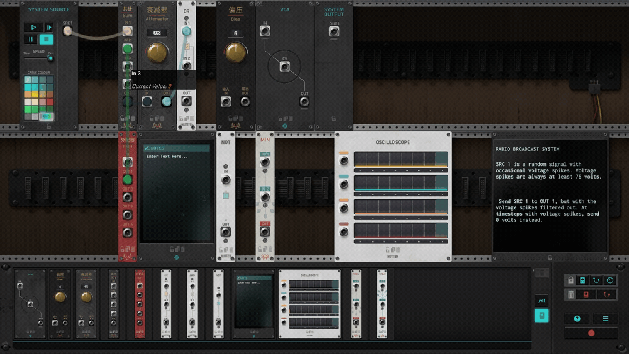The width and height of the screenshot is (629, 354).
Task: Click the System Output OUT 1 jack
Action: click(x=334, y=31)
